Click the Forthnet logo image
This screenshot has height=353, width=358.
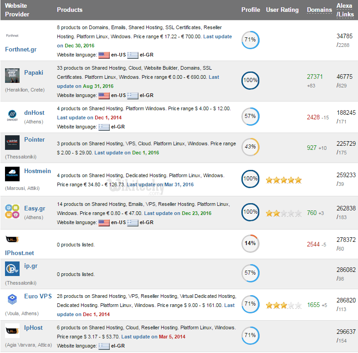pyautogui.click(x=12, y=36)
